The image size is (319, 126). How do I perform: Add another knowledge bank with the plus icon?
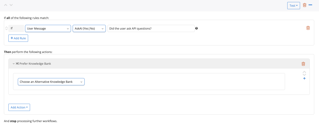[304, 78]
